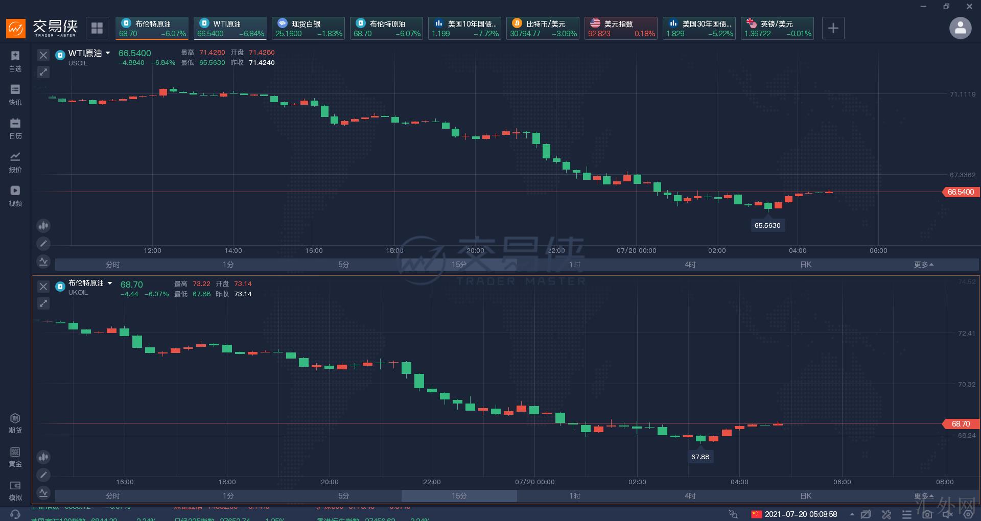Open the 视频 video icon
981x521 pixels.
click(15, 196)
